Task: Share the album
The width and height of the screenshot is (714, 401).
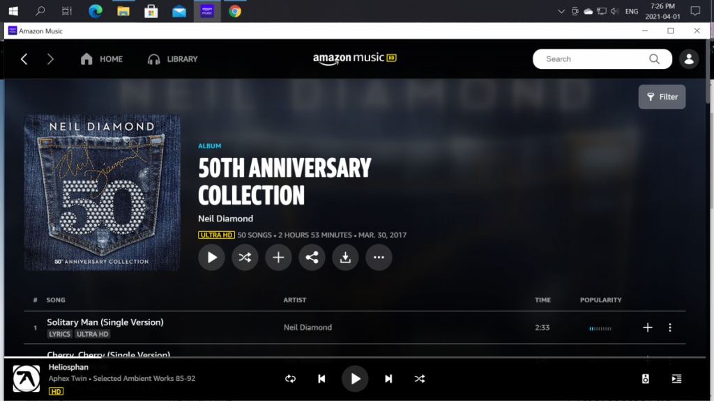Action: coord(312,258)
